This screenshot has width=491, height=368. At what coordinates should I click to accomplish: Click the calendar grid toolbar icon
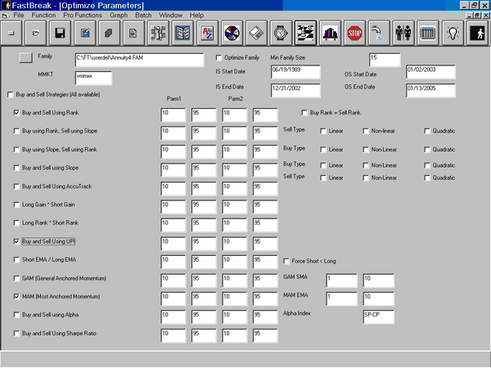[426, 34]
